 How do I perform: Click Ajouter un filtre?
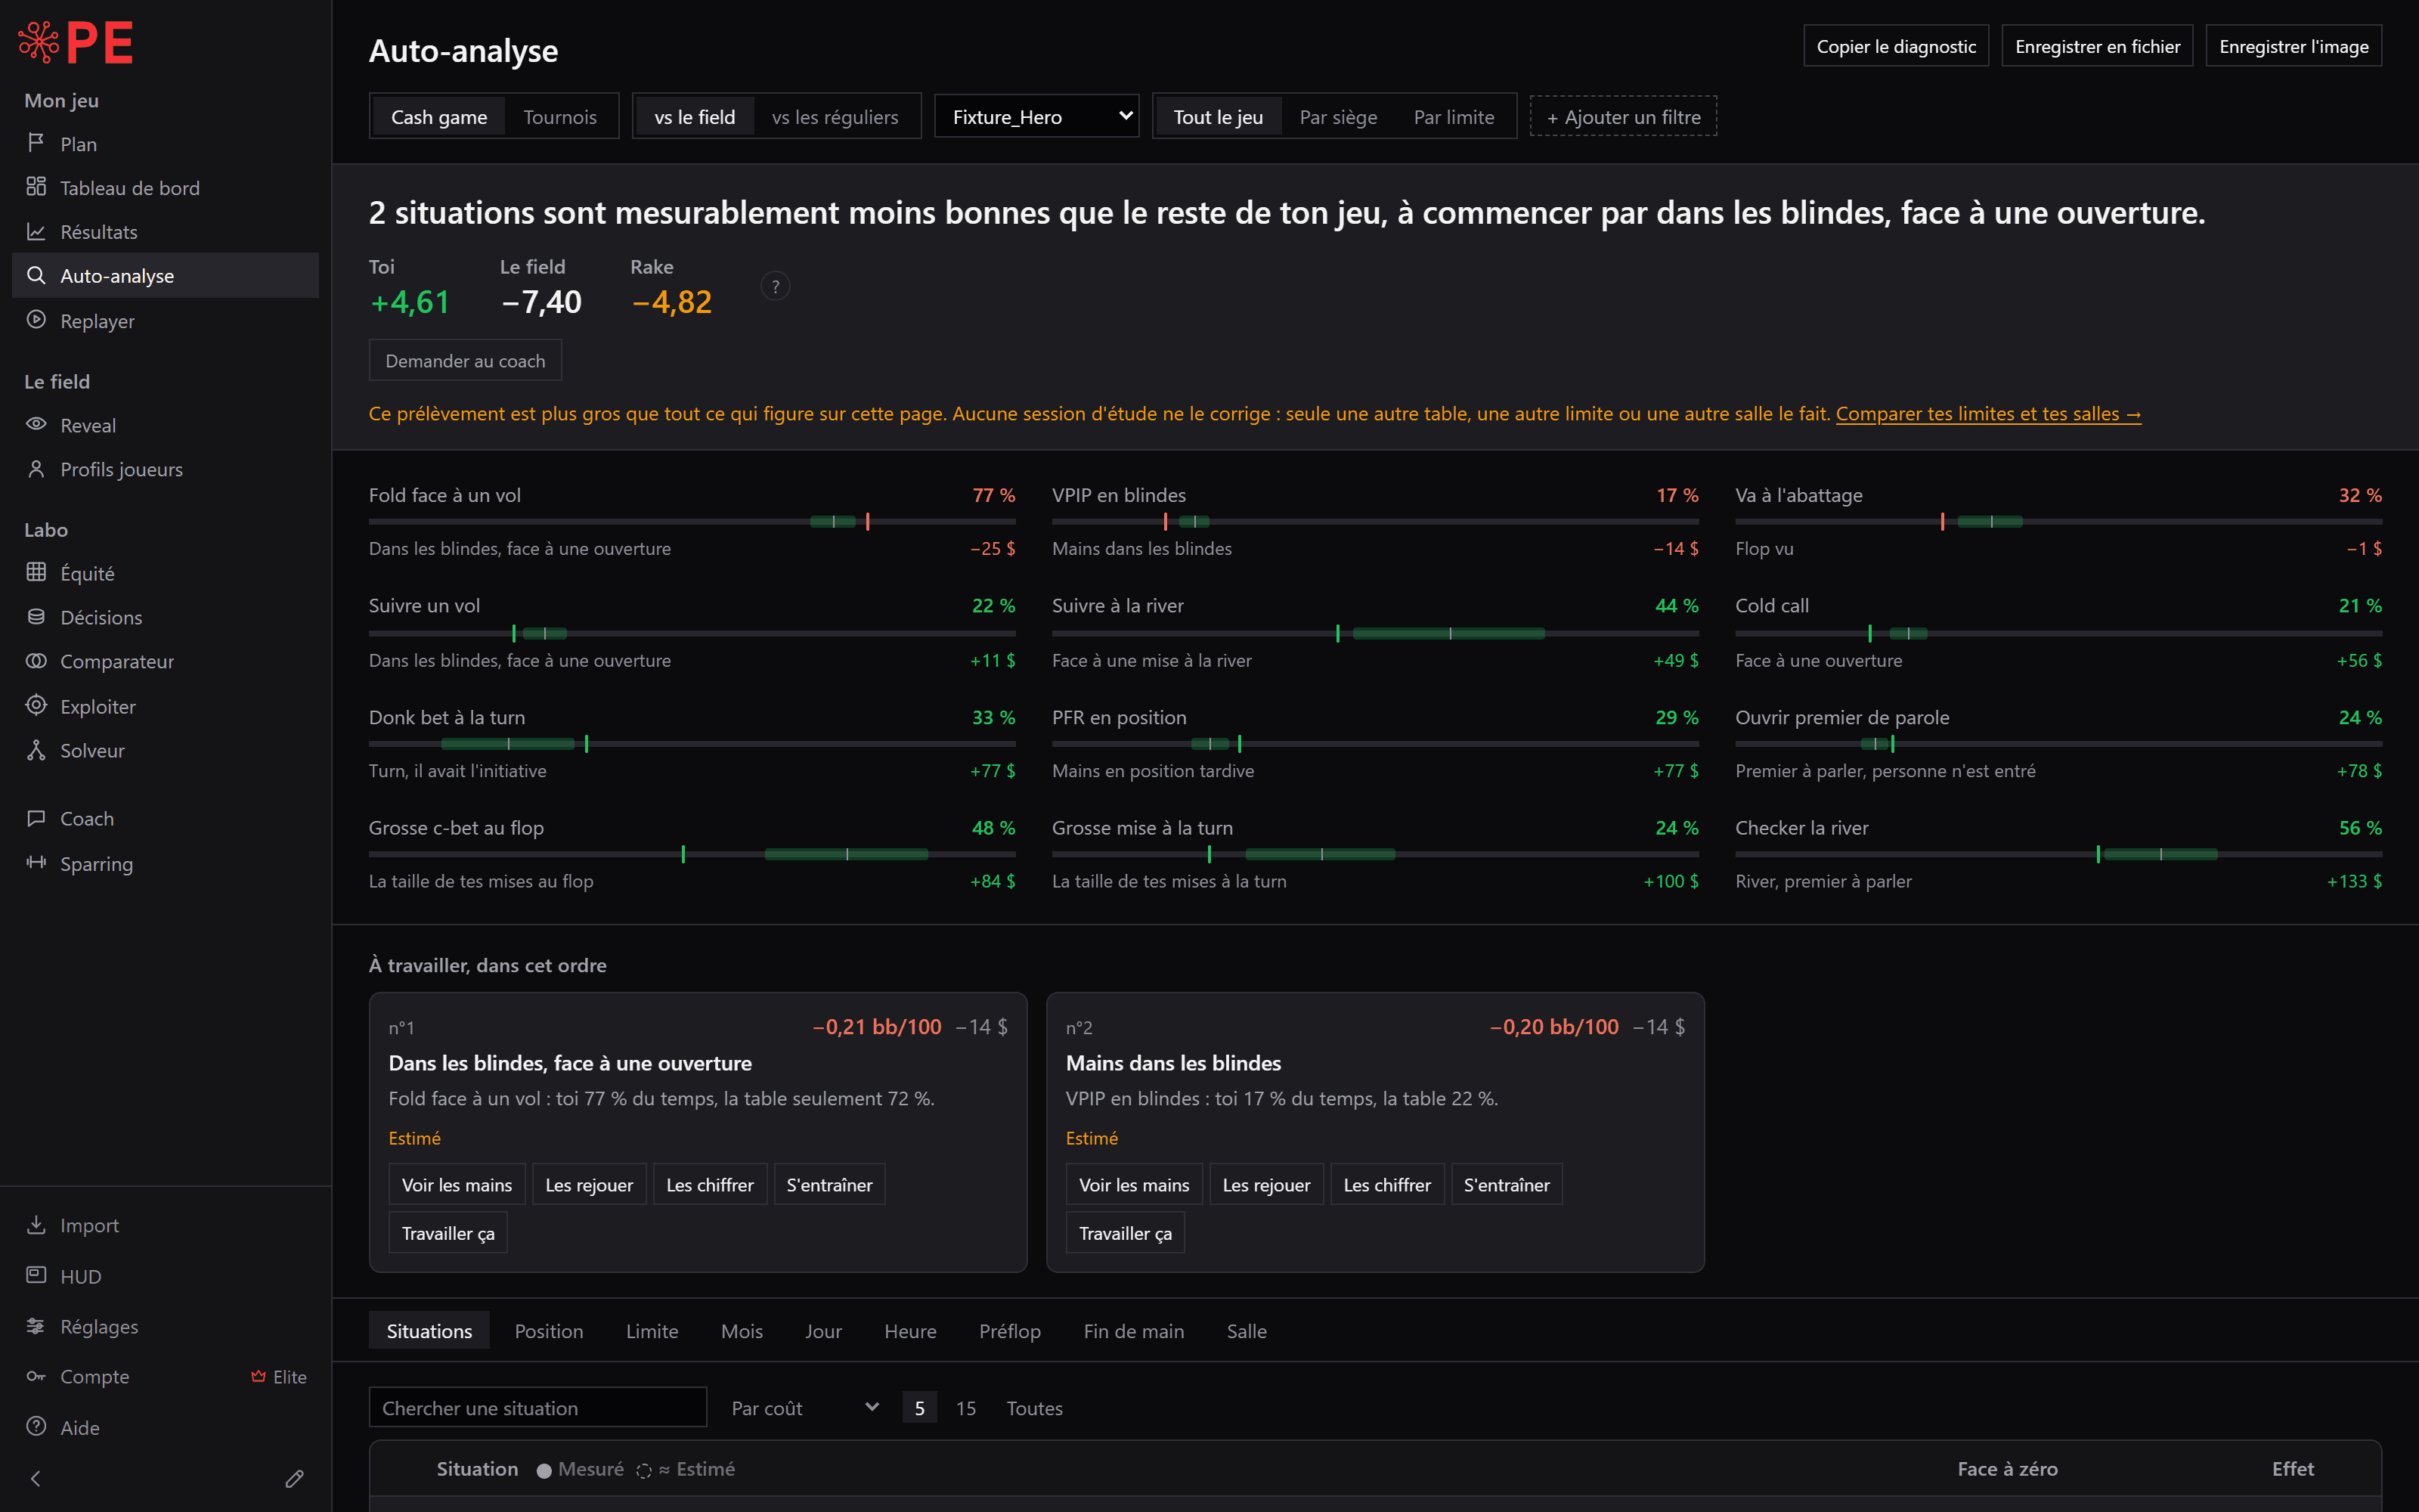tap(1623, 117)
